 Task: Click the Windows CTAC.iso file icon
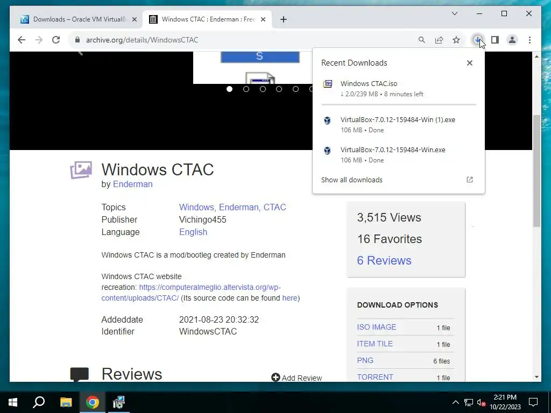[328, 83]
